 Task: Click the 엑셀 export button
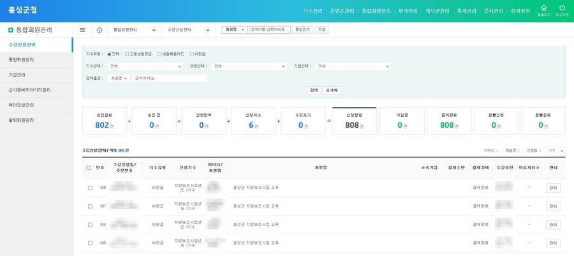tap(321, 29)
